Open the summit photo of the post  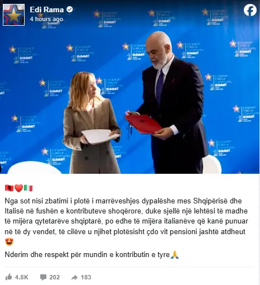coord(130,87)
